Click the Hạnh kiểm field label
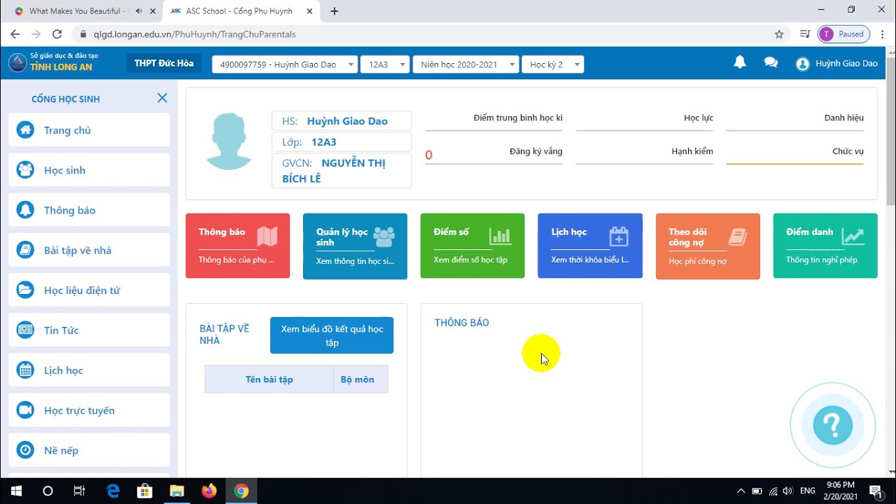Image resolution: width=896 pixels, height=504 pixels. (x=692, y=151)
